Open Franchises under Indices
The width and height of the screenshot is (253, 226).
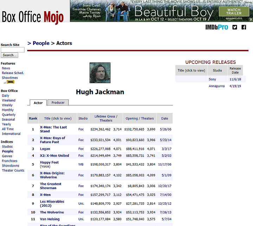tap(9, 161)
